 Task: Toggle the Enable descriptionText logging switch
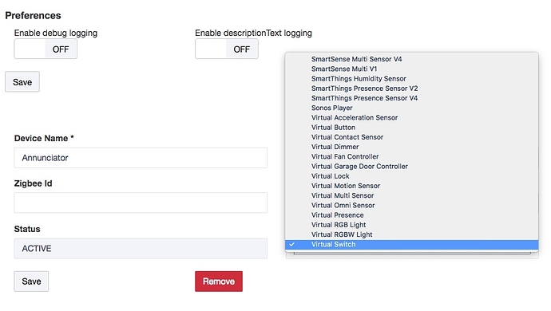tap(227, 49)
